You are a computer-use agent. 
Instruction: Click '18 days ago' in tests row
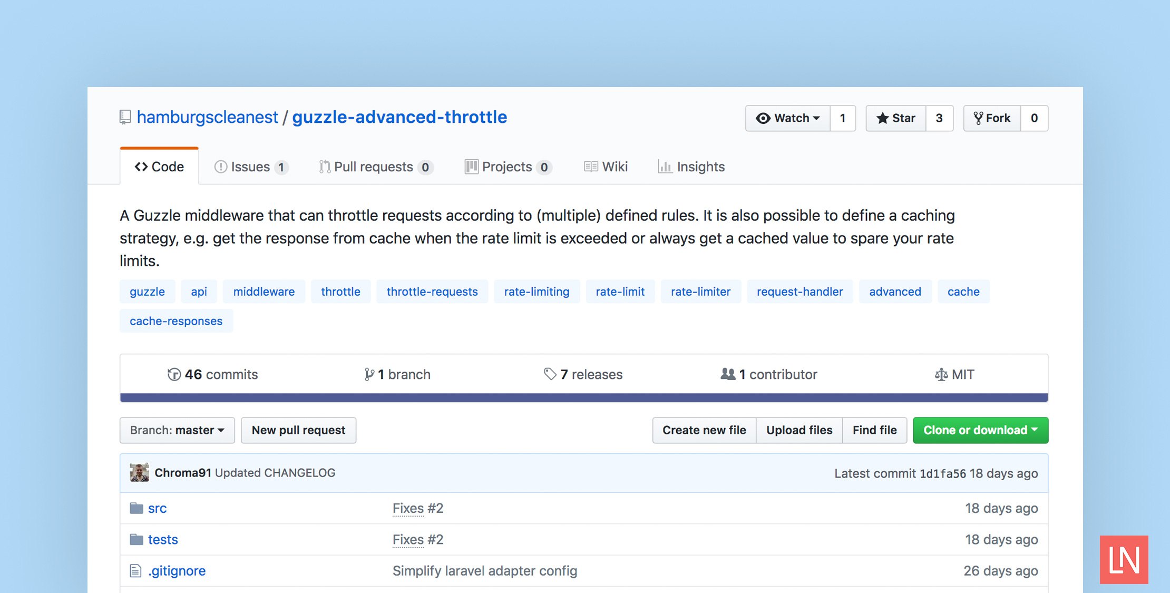click(1001, 539)
